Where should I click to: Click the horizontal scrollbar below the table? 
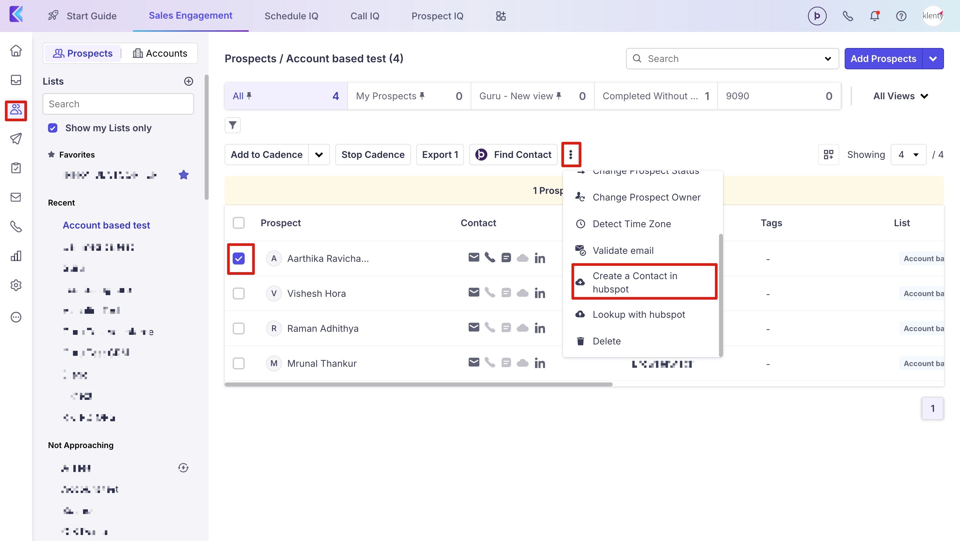click(x=418, y=384)
